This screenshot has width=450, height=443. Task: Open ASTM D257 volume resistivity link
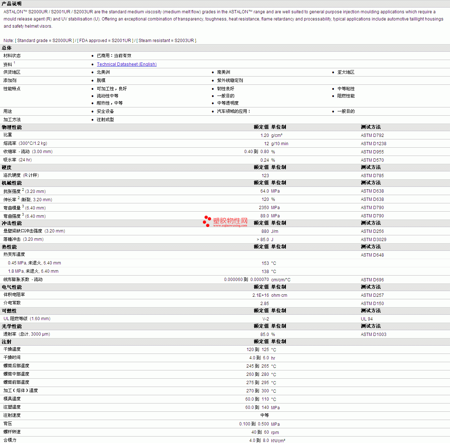click(x=372, y=295)
